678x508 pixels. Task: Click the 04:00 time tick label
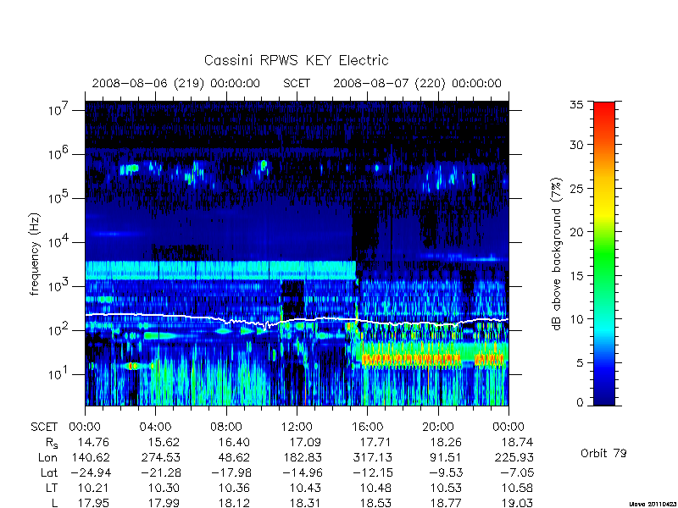click(155, 428)
